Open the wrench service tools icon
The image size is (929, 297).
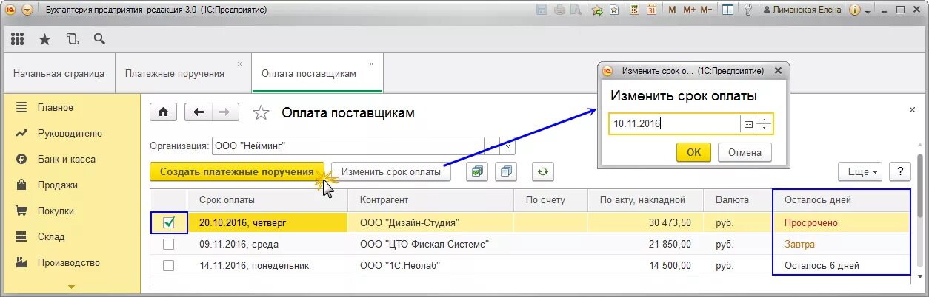(749, 10)
